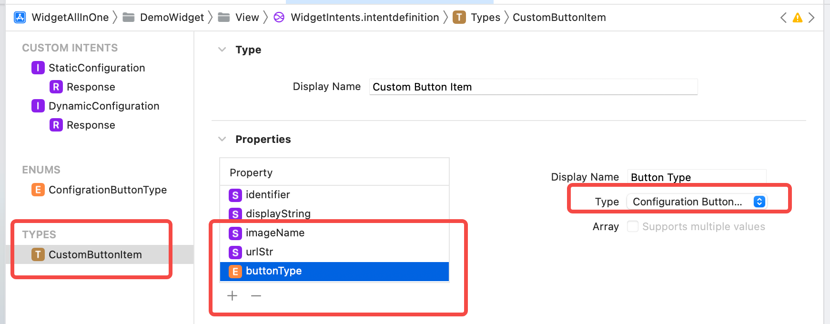Viewport: 830px width, 324px height.
Task: Click the WidgetAllInOne project icon in breadcrumb
Action: click(20, 18)
